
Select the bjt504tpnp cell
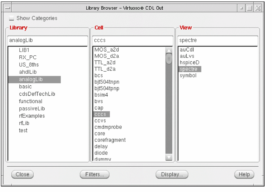[107, 88]
